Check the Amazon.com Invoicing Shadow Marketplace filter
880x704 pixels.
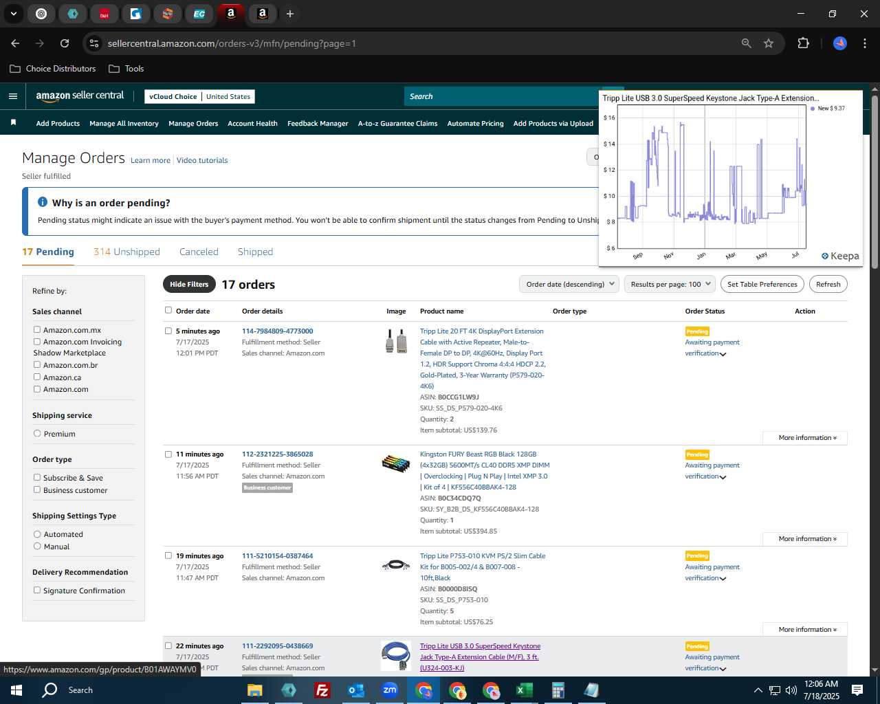[x=37, y=342]
